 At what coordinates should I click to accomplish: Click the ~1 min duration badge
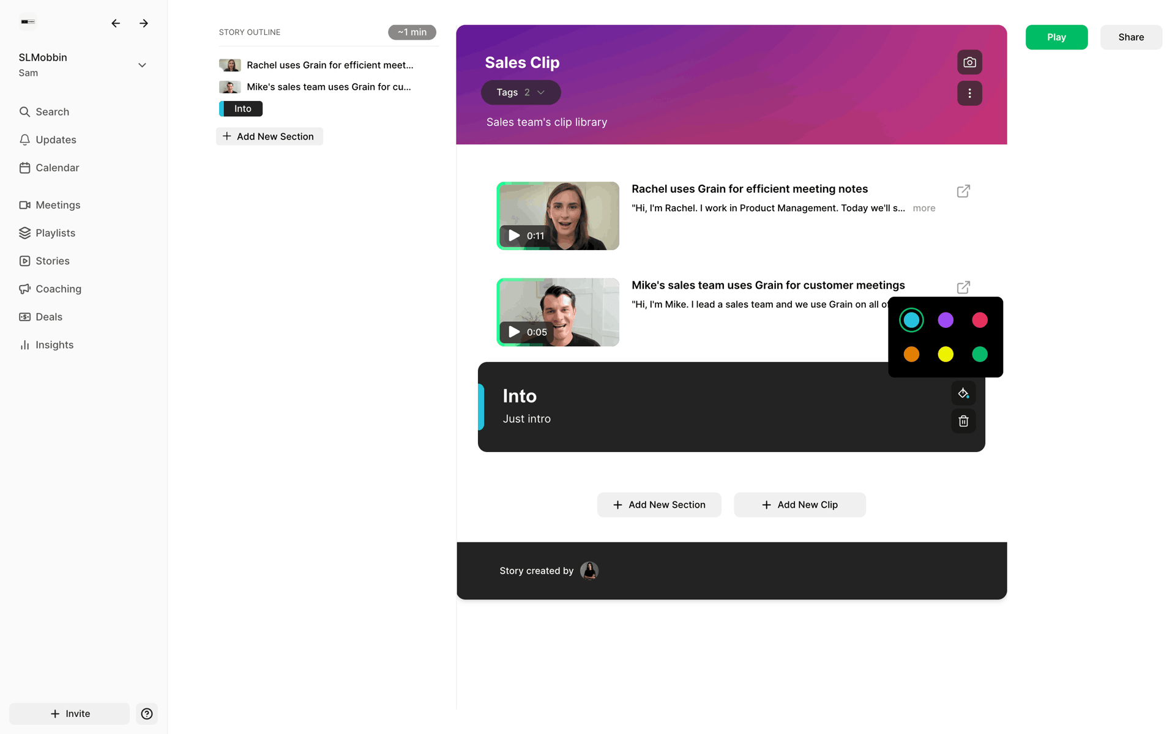click(412, 32)
